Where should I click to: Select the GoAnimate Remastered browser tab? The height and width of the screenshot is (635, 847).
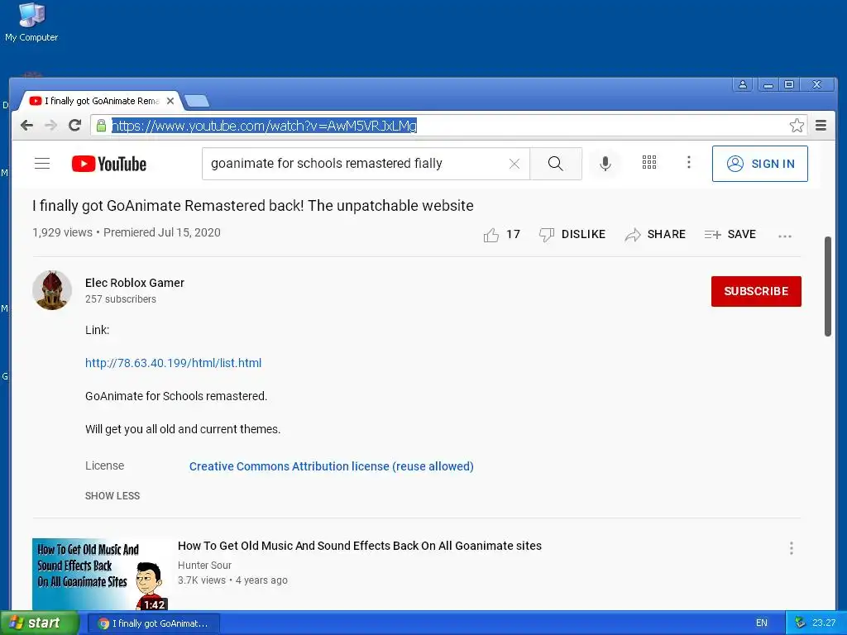(x=100, y=101)
